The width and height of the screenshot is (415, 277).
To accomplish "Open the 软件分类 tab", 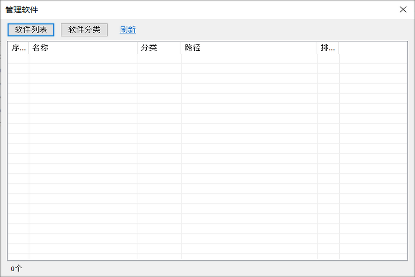I will tap(84, 30).
